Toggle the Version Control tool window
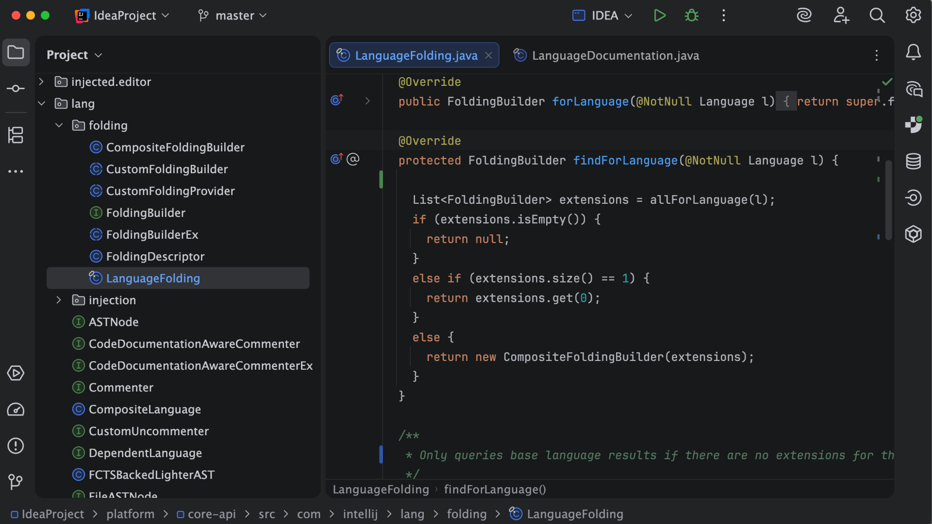Viewport: 932px width, 524px height. coord(16,482)
